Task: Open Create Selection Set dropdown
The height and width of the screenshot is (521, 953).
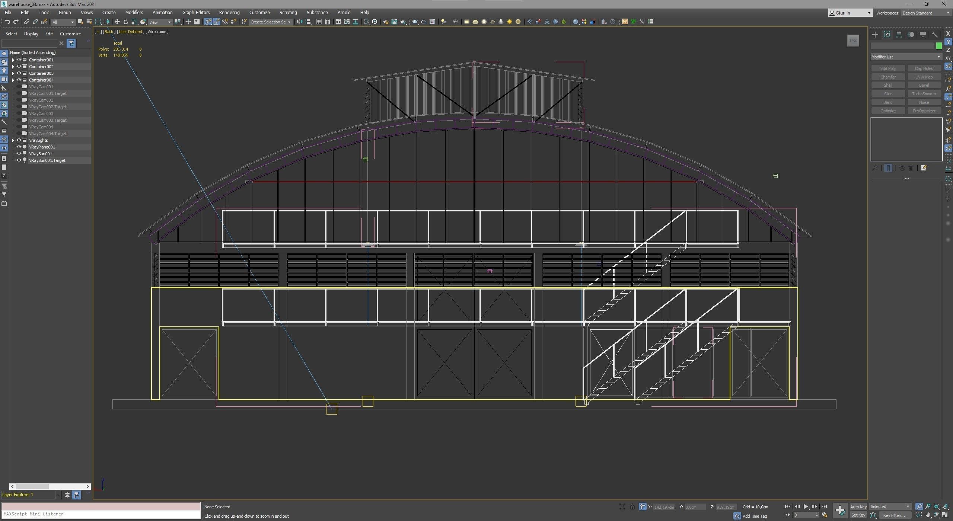Action: click(270, 22)
